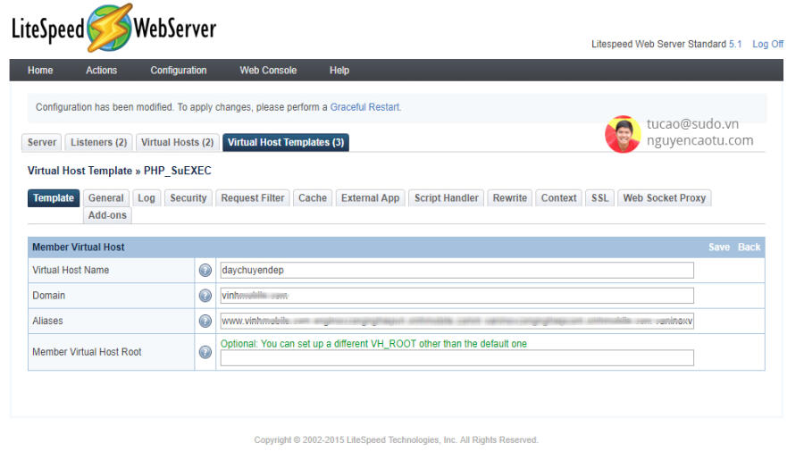Open the Add-ons sub-tab
Image resolution: width=804 pixels, height=452 pixels.
pyautogui.click(x=108, y=215)
